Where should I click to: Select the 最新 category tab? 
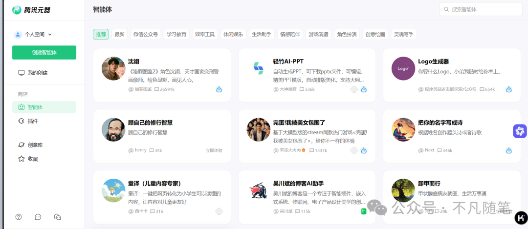120,34
